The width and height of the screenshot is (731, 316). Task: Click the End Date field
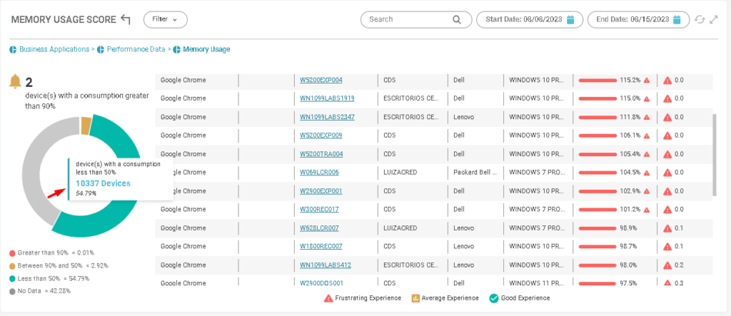[639, 19]
